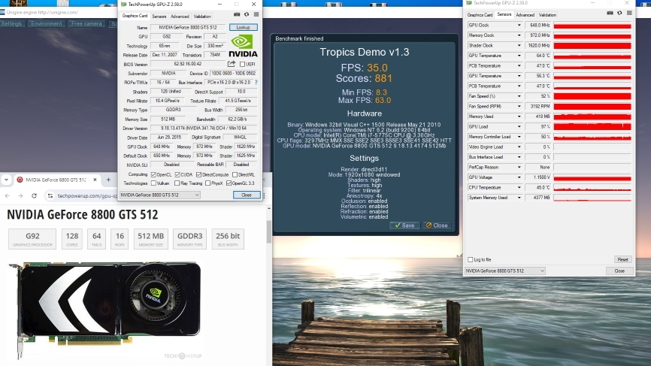
Task: Switch to Graphics Card tab in Sensors window
Action: pyautogui.click(x=480, y=15)
